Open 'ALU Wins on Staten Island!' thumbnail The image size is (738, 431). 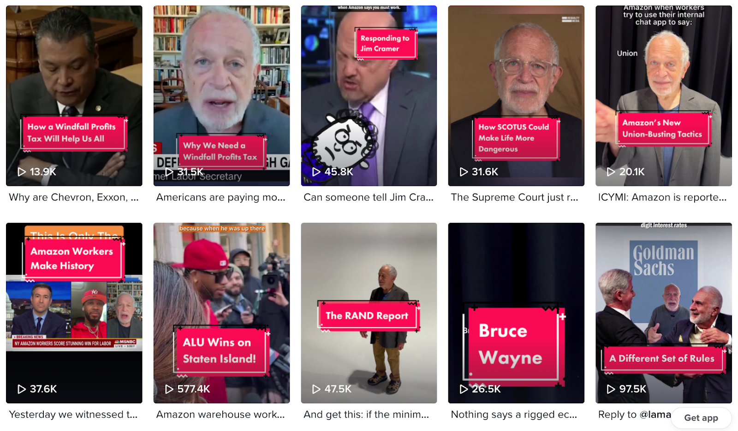tap(221, 313)
